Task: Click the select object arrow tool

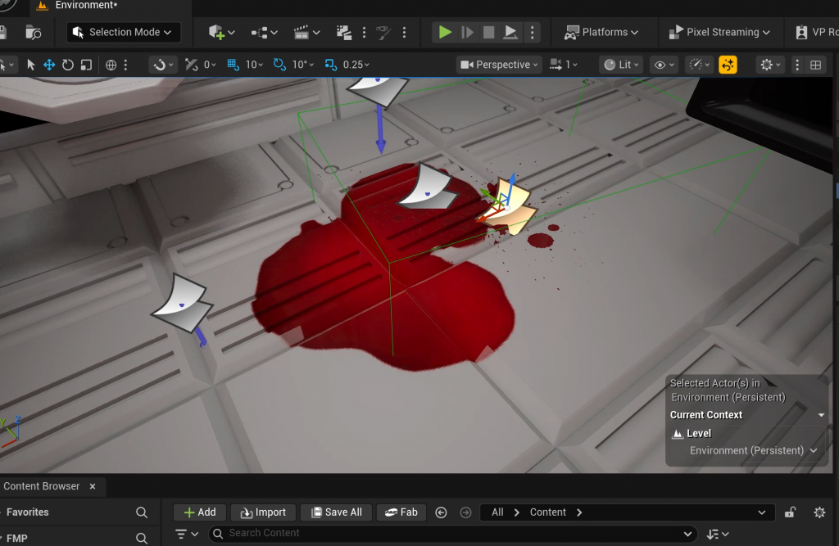Action: (31, 65)
